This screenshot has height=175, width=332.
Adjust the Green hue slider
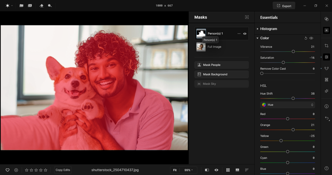[288, 152]
